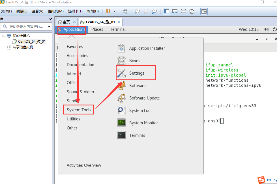Close the 主页 tab
This screenshot has height=184, width=277.
pos(74,22)
